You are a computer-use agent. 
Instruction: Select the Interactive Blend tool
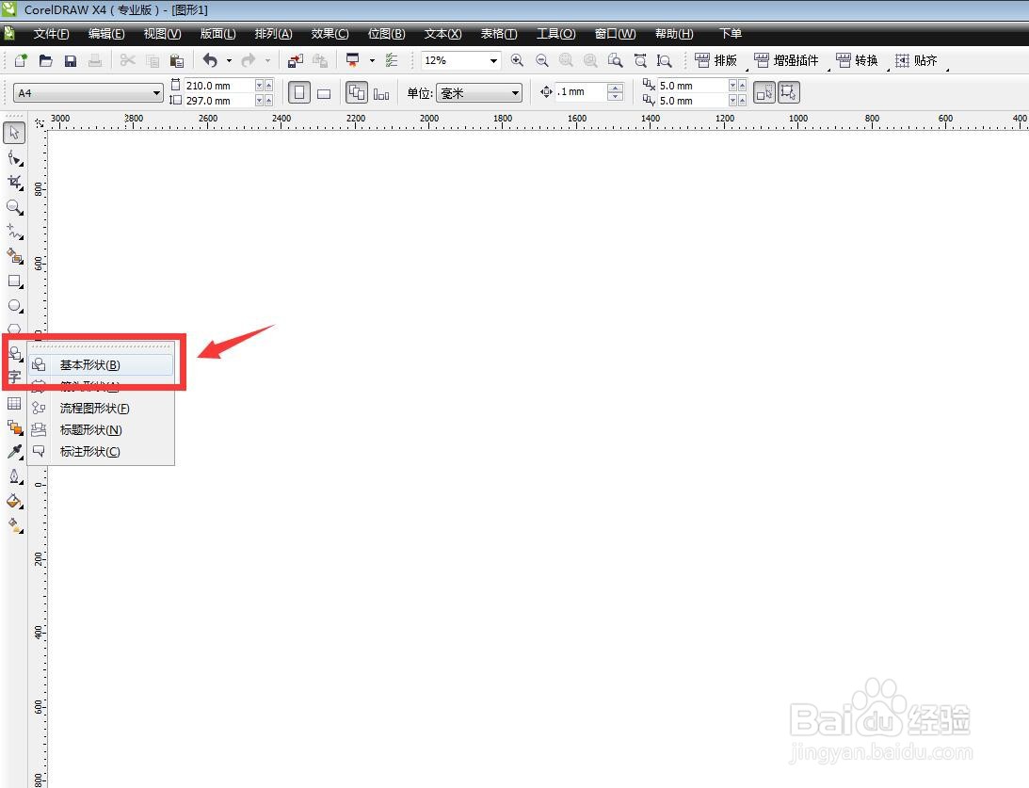pos(14,427)
